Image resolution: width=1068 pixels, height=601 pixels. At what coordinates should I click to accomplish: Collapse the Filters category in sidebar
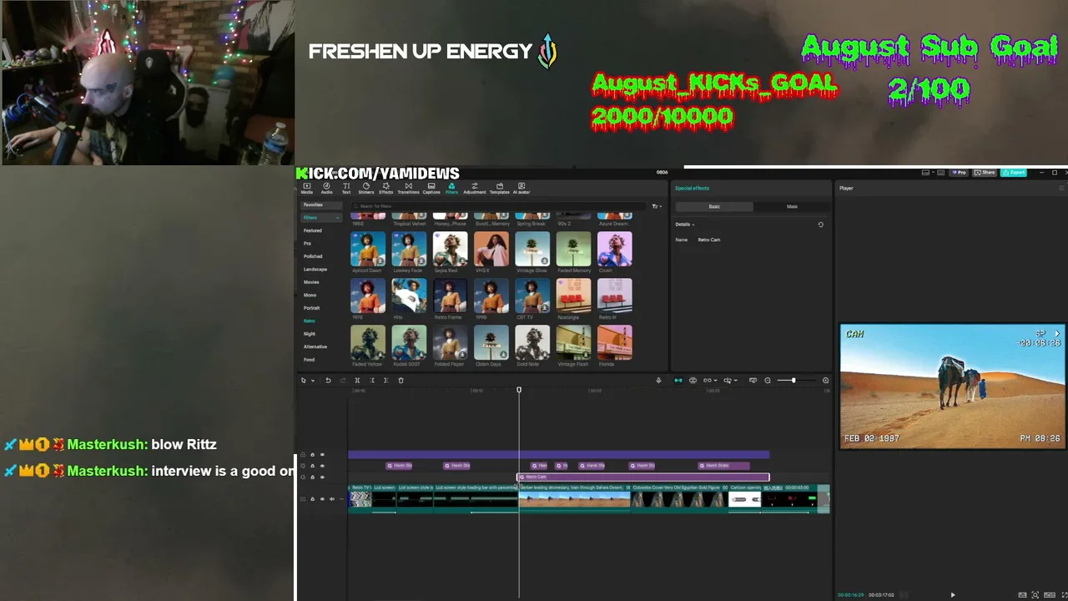click(x=337, y=218)
